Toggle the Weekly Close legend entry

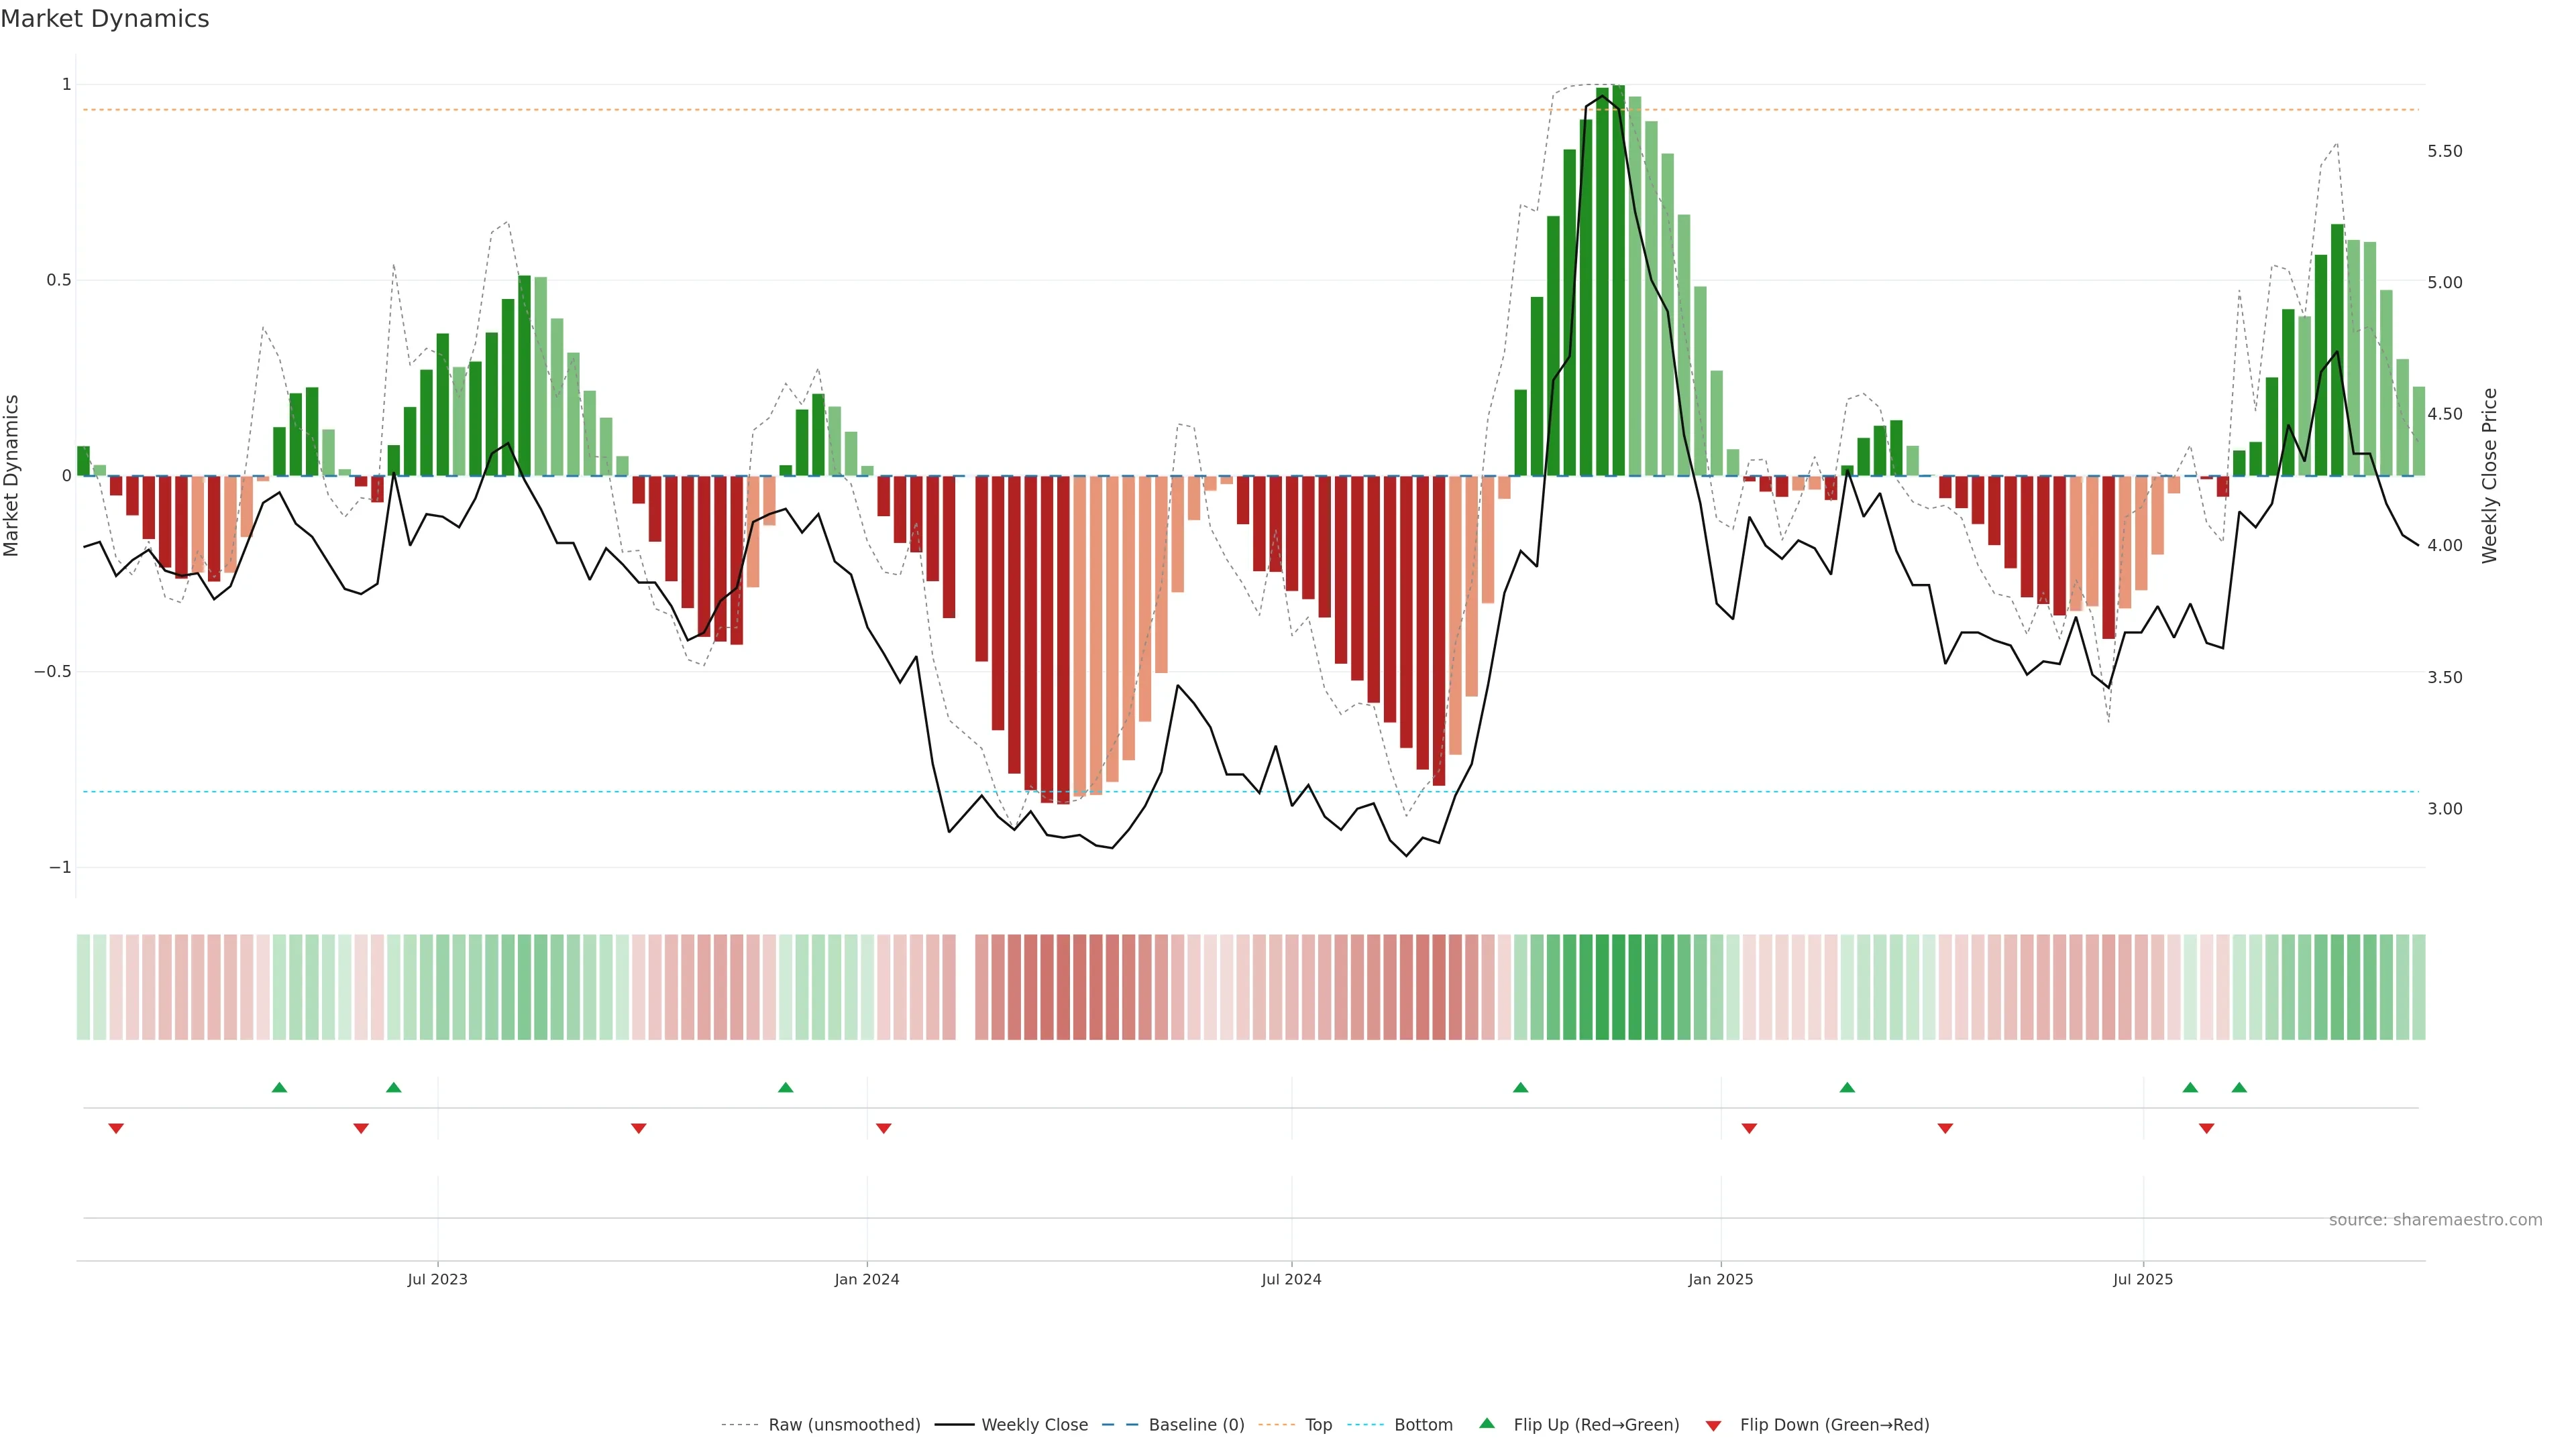[x=1034, y=1425]
